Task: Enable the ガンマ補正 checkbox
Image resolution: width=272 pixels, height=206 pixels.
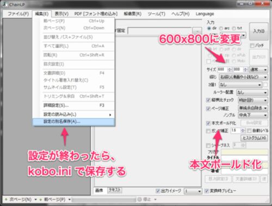Action: click(x=208, y=131)
